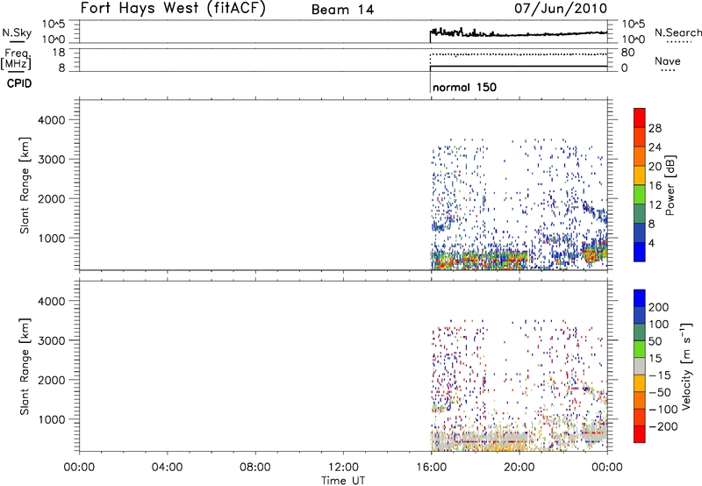
Task: Click the solid frequency trace line
Action: 519,66
